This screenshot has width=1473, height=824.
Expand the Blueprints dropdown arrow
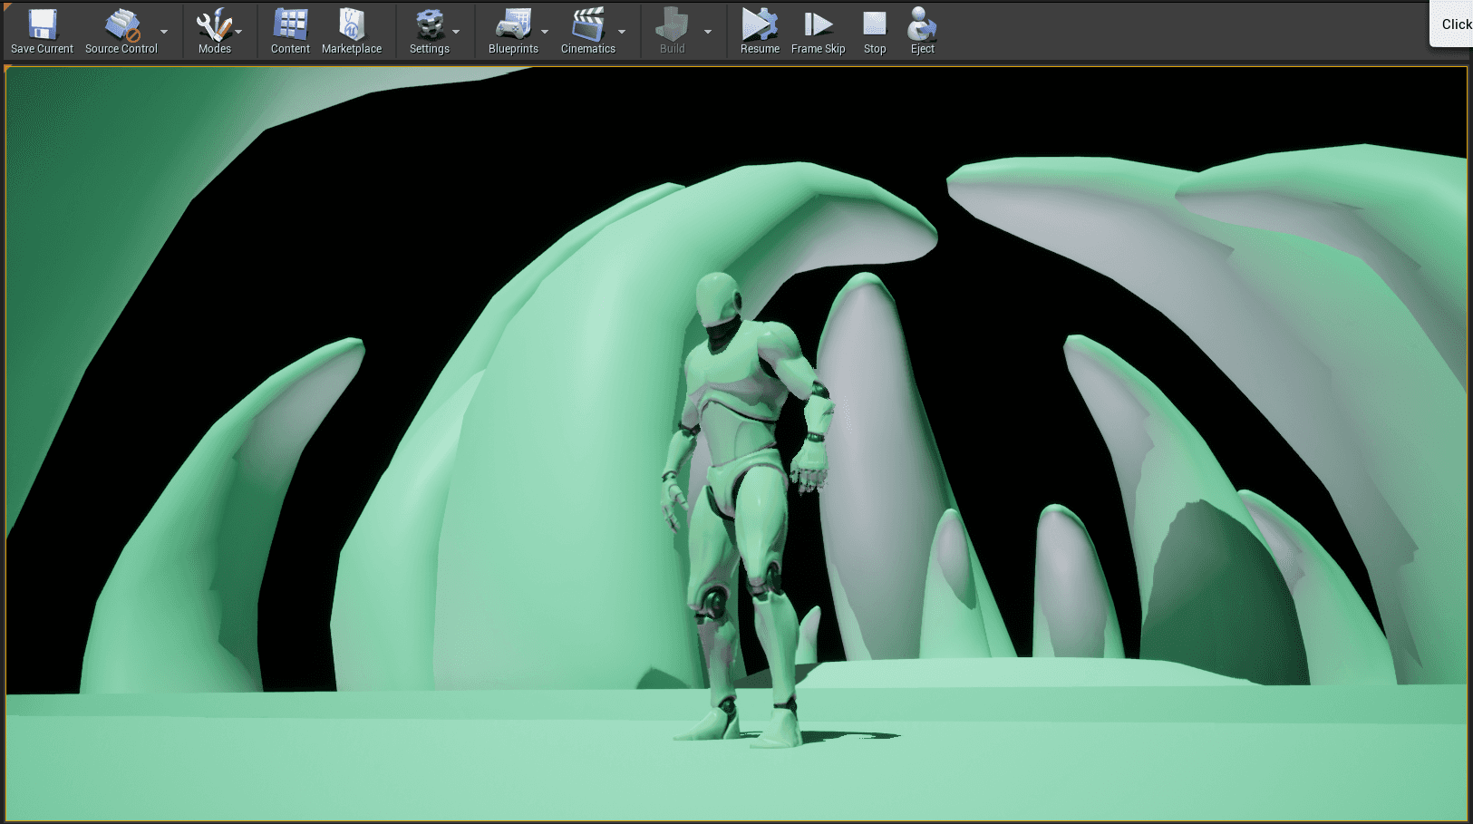click(x=545, y=32)
